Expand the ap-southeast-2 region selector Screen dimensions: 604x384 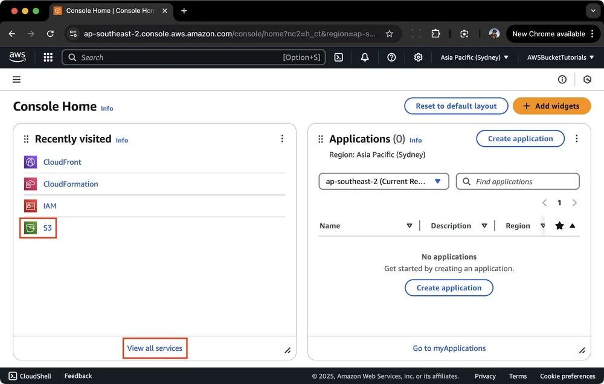[x=384, y=181]
